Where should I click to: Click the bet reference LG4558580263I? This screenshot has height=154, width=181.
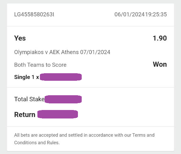click(x=34, y=14)
